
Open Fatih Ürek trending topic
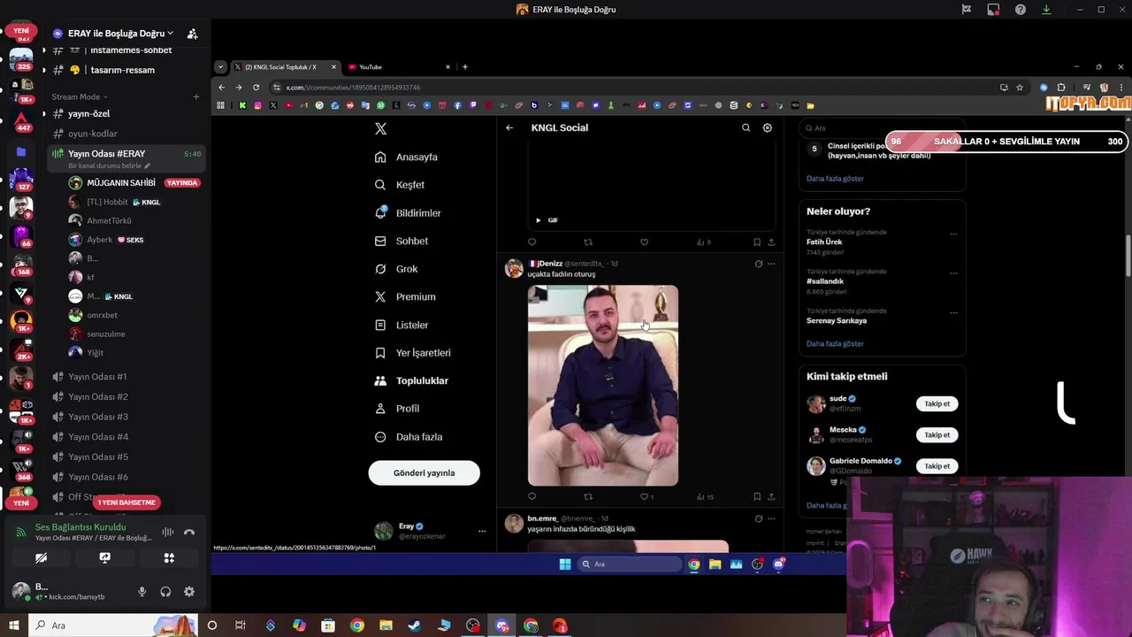pyautogui.click(x=824, y=242)
